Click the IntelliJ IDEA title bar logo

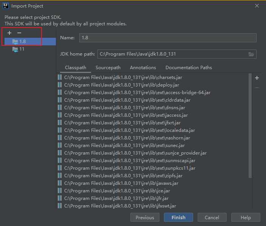coord(5,6)
